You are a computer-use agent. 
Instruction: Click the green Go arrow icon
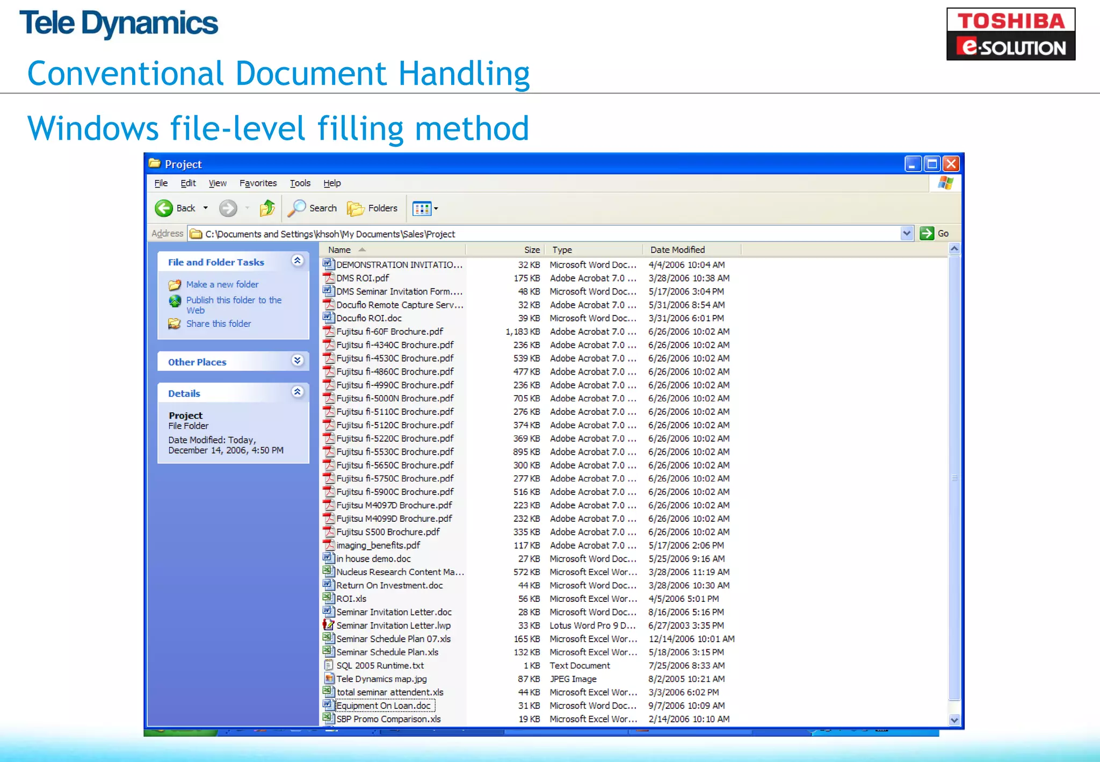coord(927,233)
